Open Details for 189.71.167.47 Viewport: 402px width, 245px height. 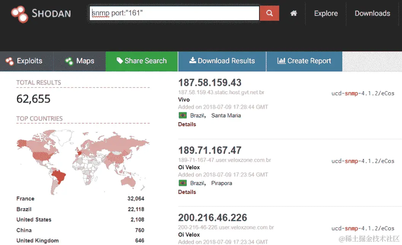tap(187, 192)
